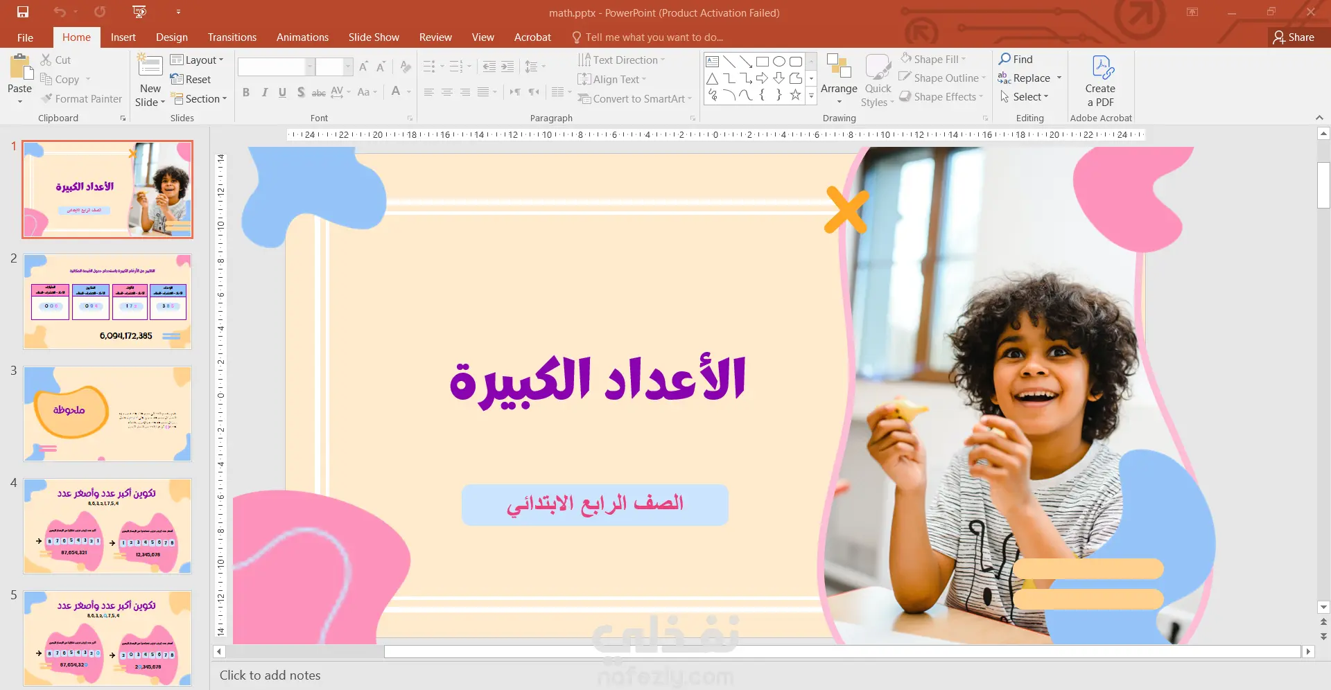Toggle text Shadow formatting
Image resolution: width=1331 pixels, height=690 pixels.
point(300,92)
